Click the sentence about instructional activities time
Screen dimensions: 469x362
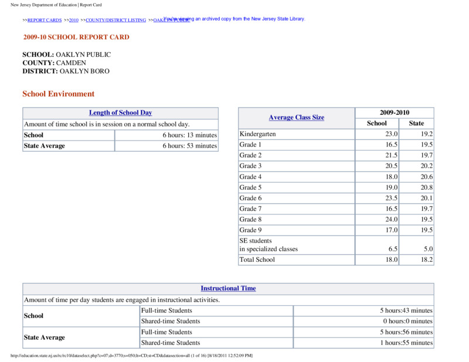point(122,300)
